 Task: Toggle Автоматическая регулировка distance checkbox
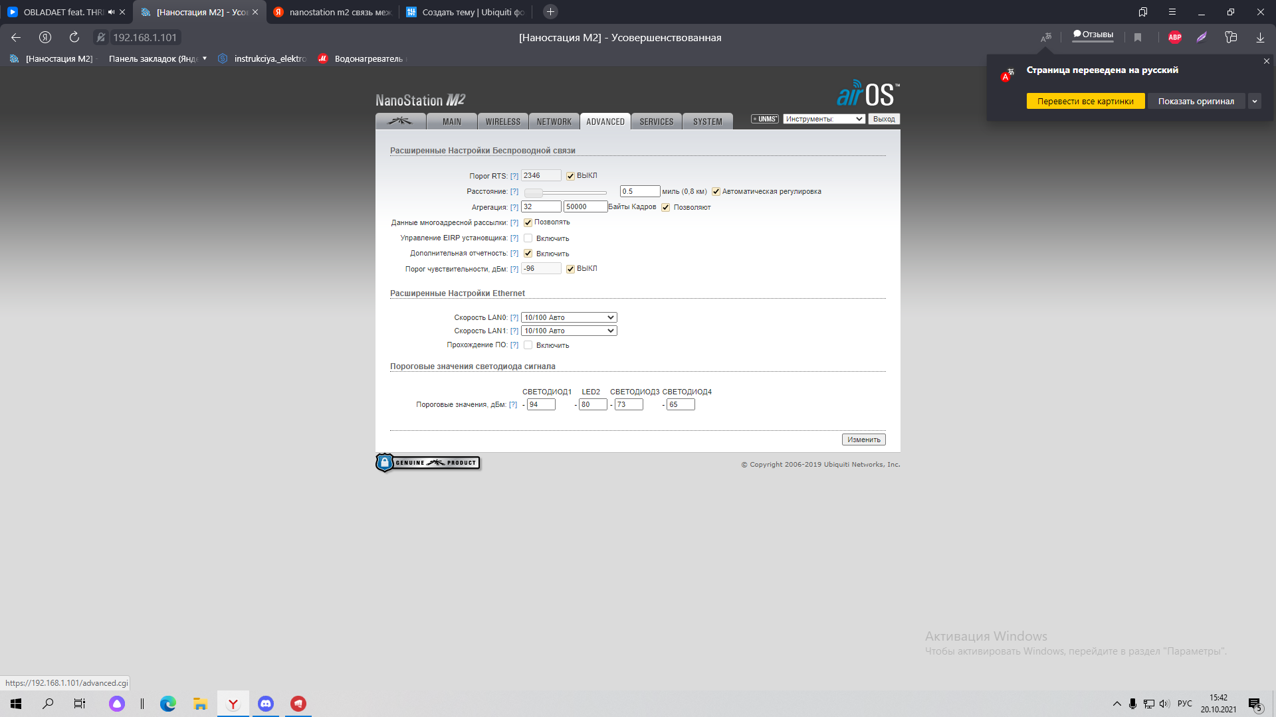click(716, 192)
